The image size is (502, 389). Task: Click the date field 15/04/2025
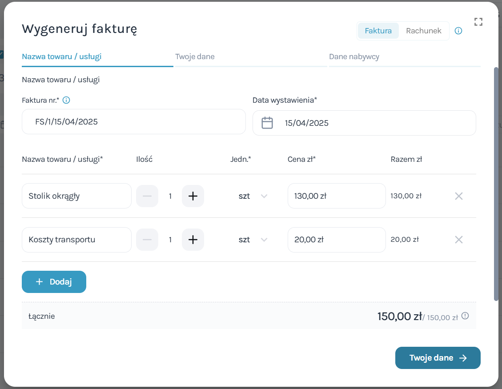tap(364, 123)
